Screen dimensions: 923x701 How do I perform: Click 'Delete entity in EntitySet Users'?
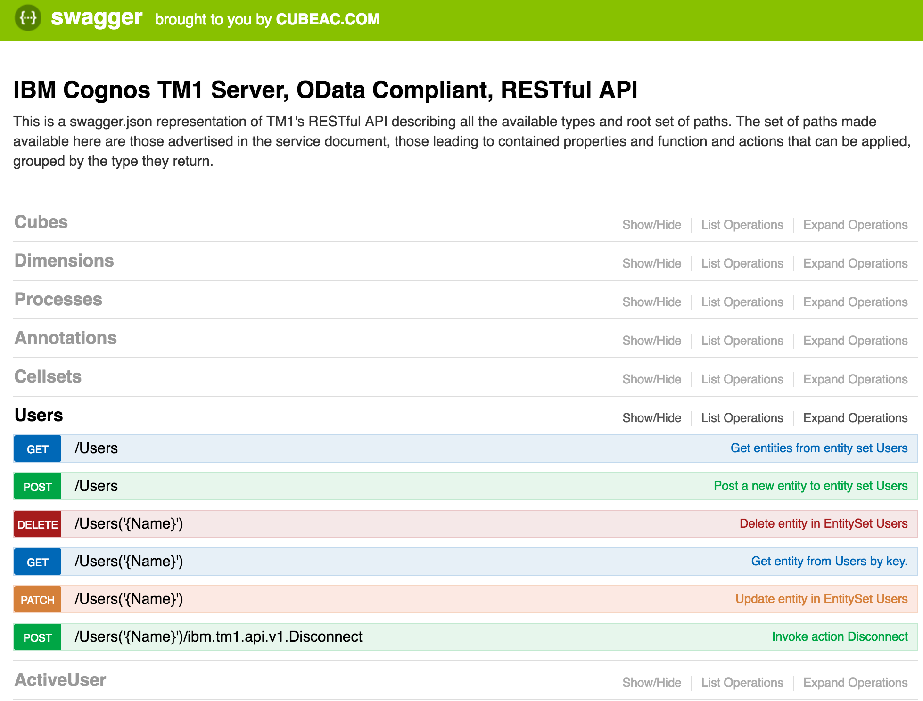pyautogui.click(x=824, y=523)
